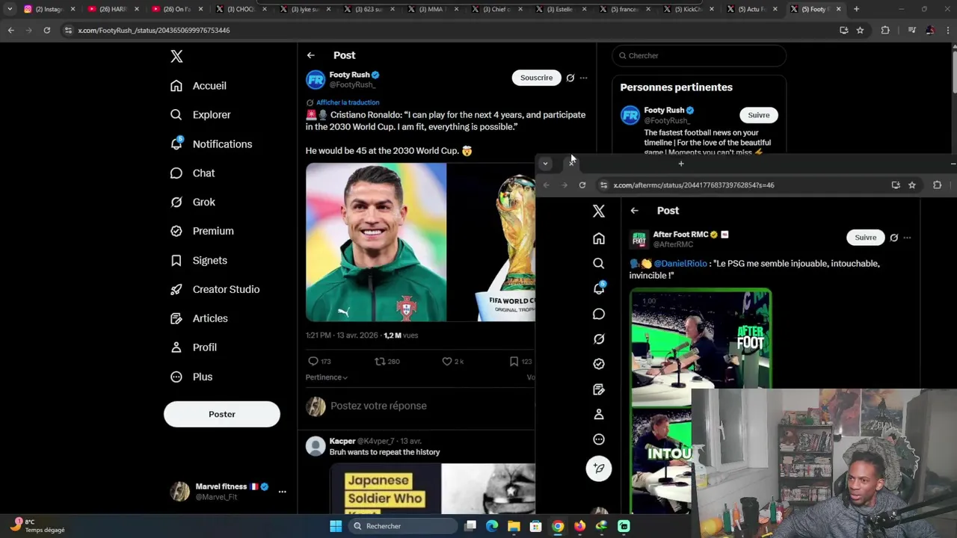Open Explorer in the main X sidebar

(200, 115)
